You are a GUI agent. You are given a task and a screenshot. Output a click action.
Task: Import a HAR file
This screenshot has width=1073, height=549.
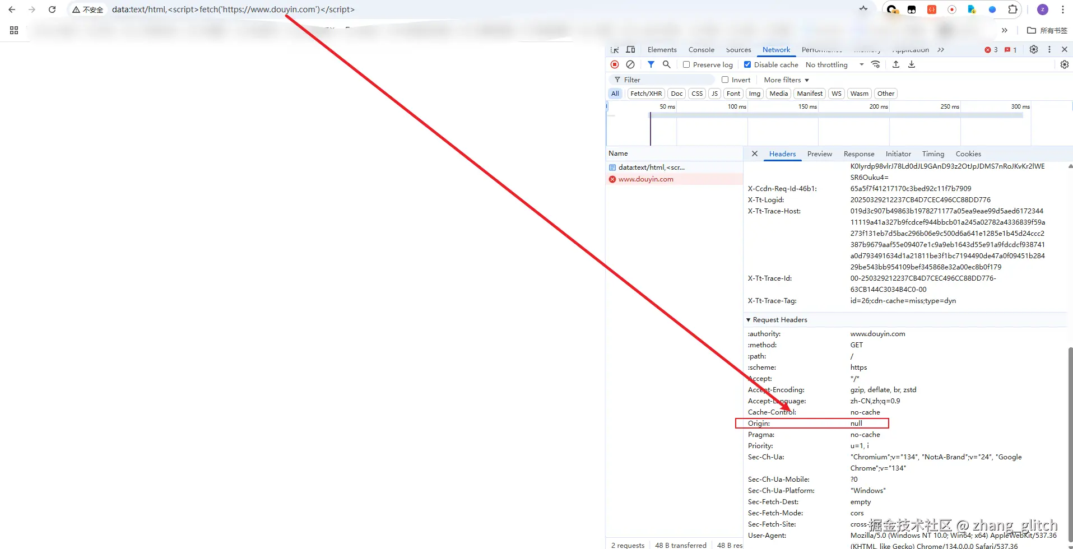[x=896, y=64]
